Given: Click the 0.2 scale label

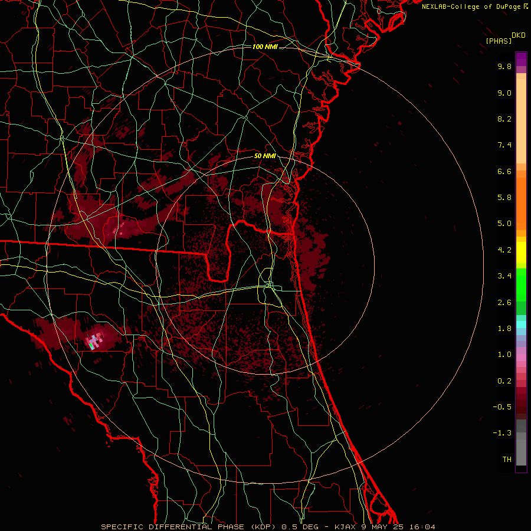Looking at the screenshot, I should coord(504,381).
